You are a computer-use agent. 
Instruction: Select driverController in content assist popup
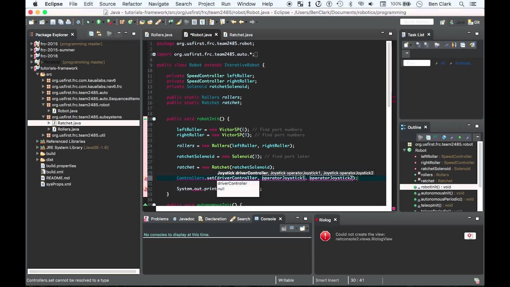click(232, 183)
